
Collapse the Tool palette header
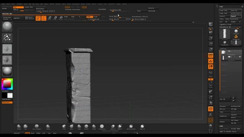click(x=221, y=6)
